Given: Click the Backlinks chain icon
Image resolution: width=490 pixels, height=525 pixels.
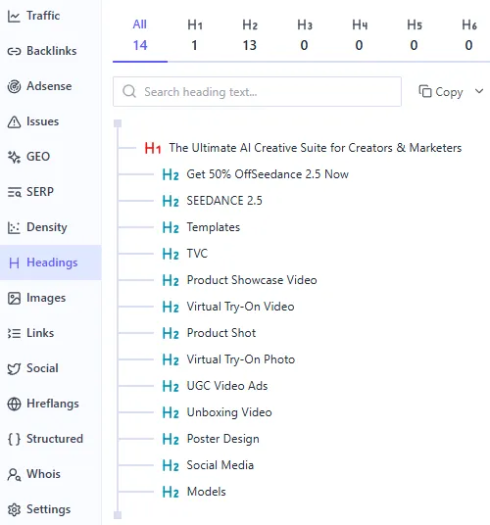Looking at the screenshot, I should coord(14,51).
